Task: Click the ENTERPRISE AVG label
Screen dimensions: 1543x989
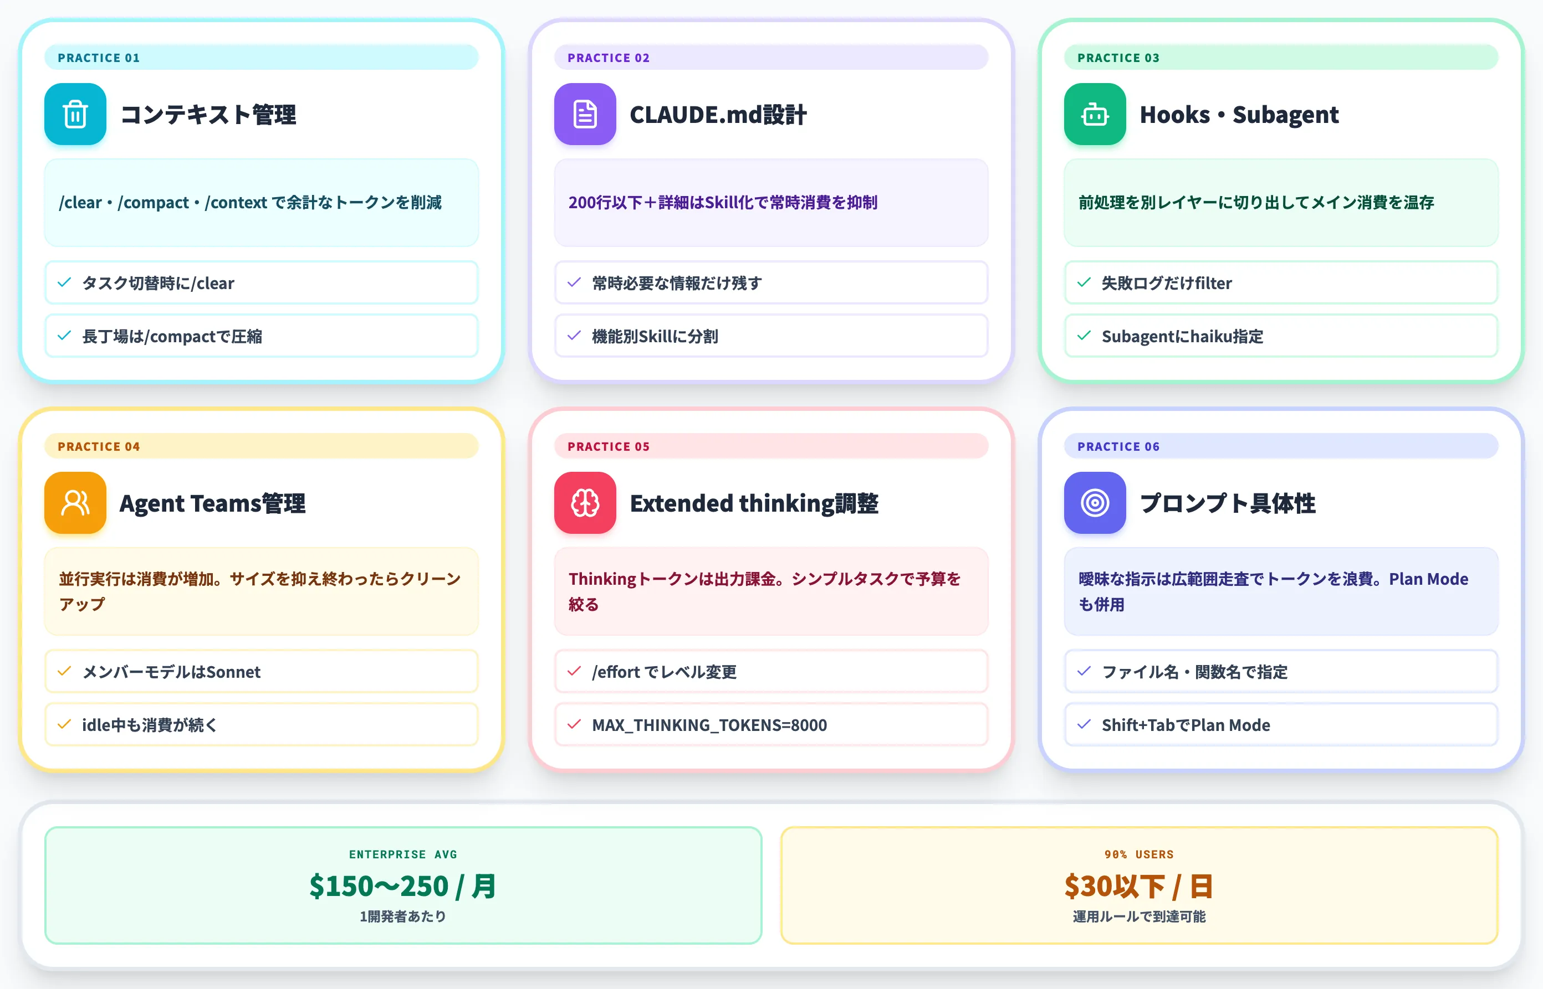Action: [403, 854]
